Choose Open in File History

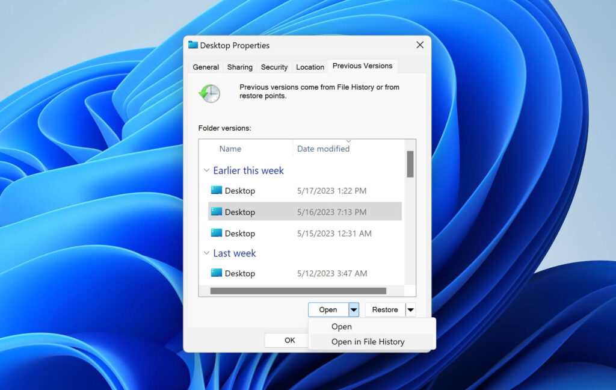368,341
